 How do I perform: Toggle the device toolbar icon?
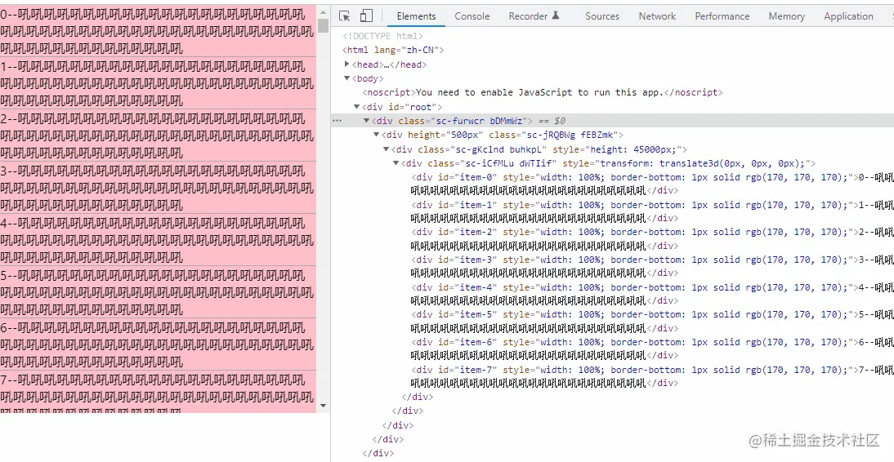(x=367, y=16)
